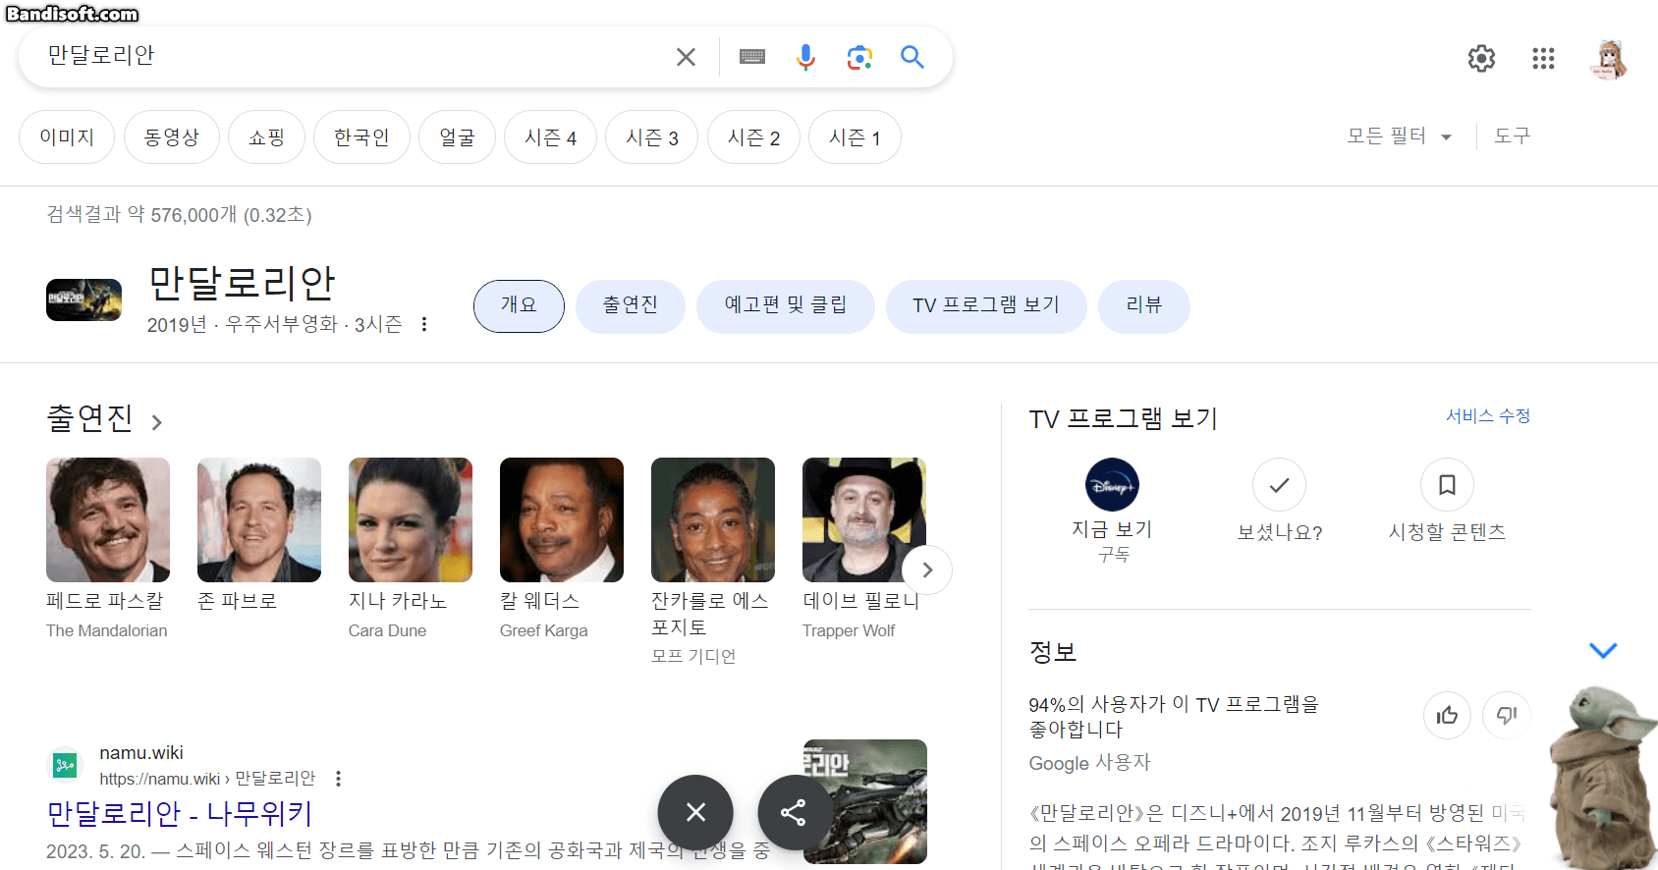The height and width of the screenshot is (870, 1658).
Task: Click the on-screen keyboard icon
Action: click(752, 57)
